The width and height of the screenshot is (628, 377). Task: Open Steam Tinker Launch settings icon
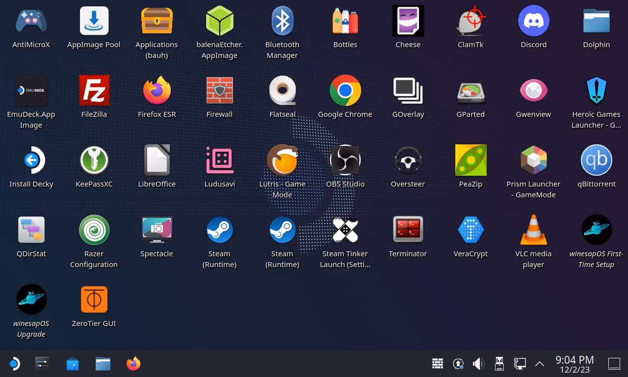[345, 230]
